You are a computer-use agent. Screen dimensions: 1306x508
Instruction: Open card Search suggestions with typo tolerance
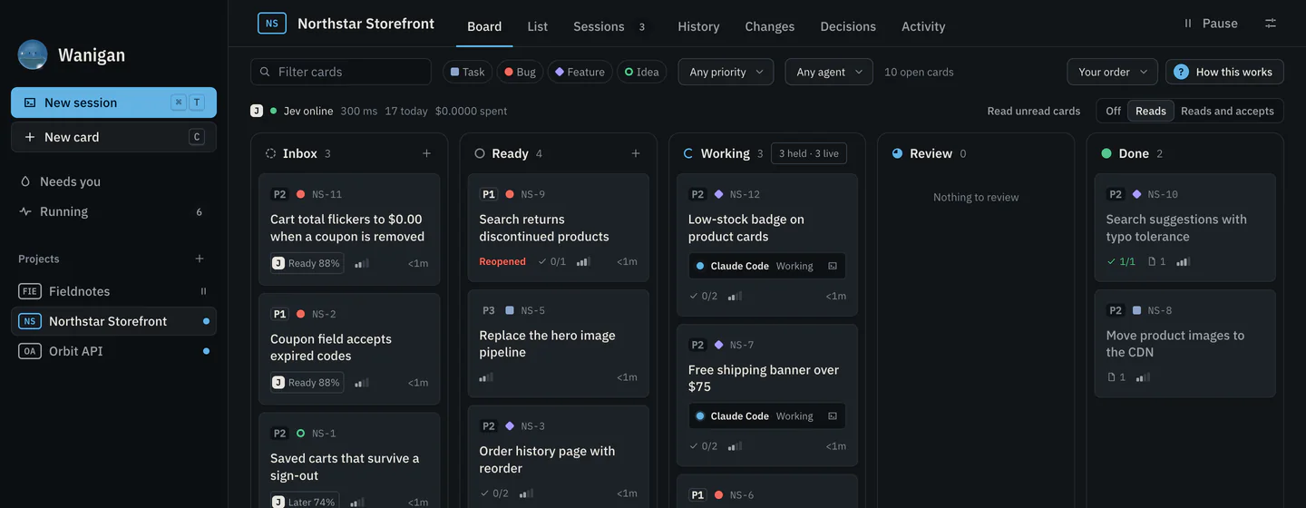coord(1184,228)
